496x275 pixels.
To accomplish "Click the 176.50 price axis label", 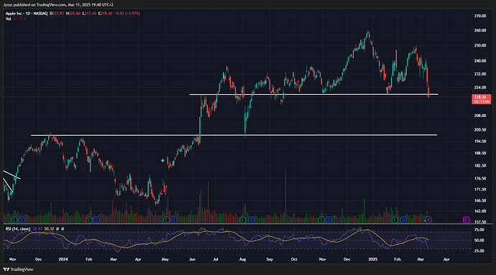I will pyautogui.click(x=480, y=178).
